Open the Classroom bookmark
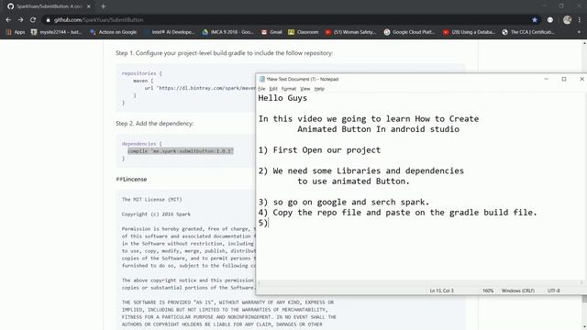 304,32
